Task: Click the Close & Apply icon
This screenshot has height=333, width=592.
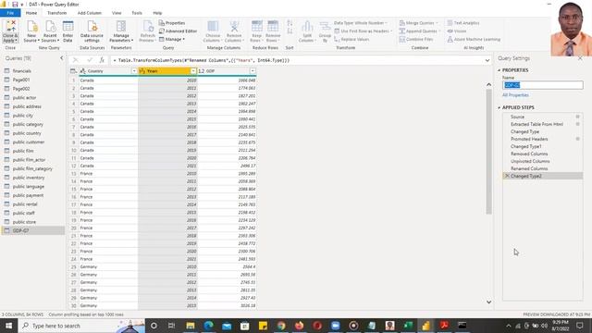Action: click(x=10, y=31)
